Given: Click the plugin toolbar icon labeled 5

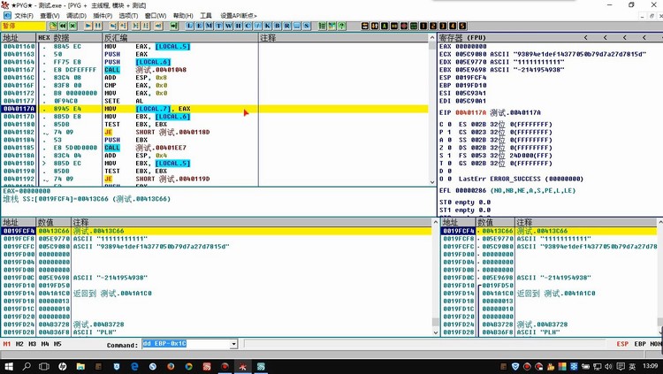Looking at the screenshot, I should point(462,26).
